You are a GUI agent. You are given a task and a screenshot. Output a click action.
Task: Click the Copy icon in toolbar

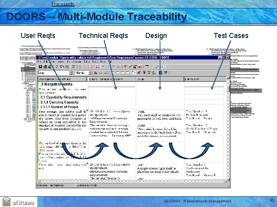(x=62, y=67)
